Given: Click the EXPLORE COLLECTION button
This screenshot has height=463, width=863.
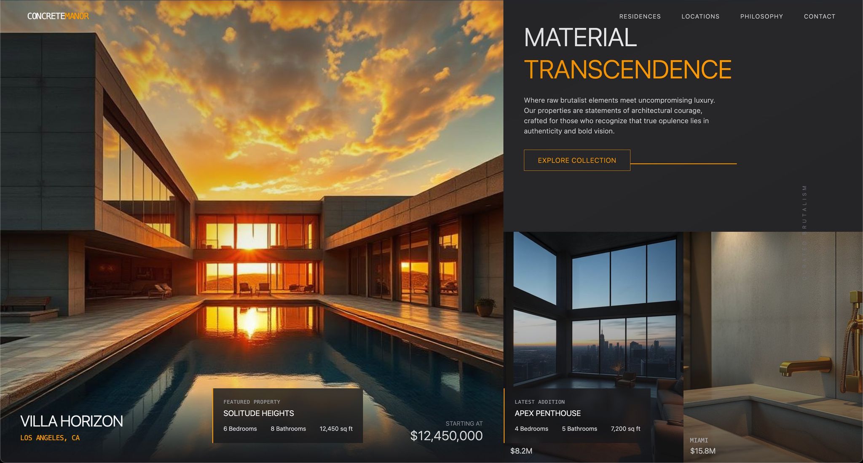Looking at the screenshot, I should [x=576, y=160].
